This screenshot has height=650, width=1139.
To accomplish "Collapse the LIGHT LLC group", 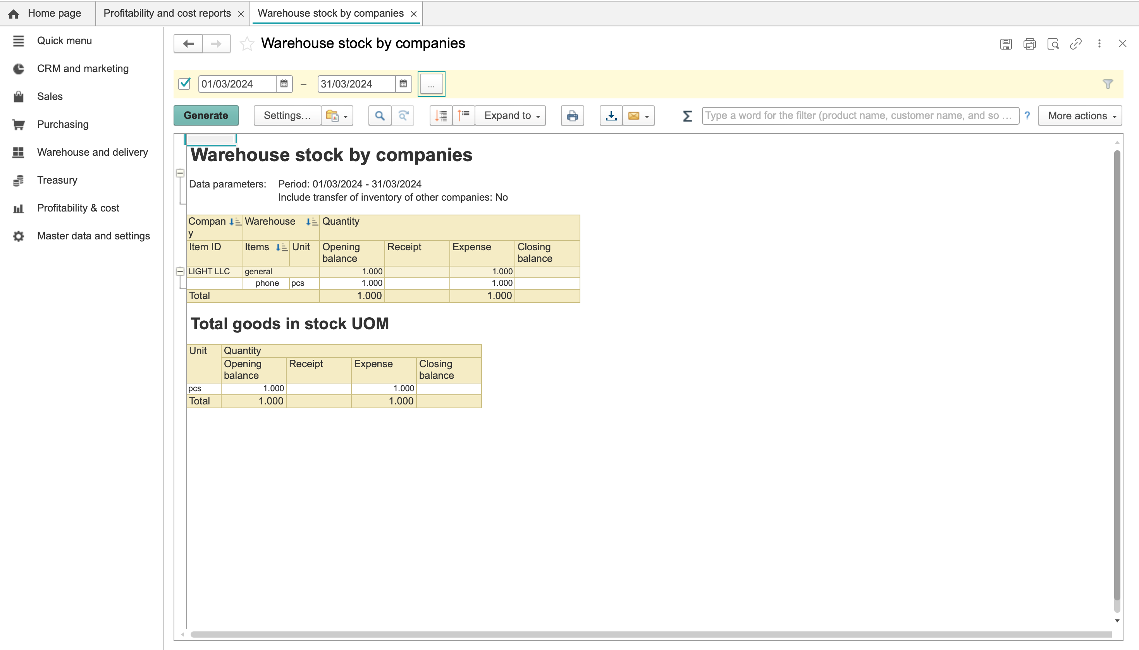I will 180,271.
